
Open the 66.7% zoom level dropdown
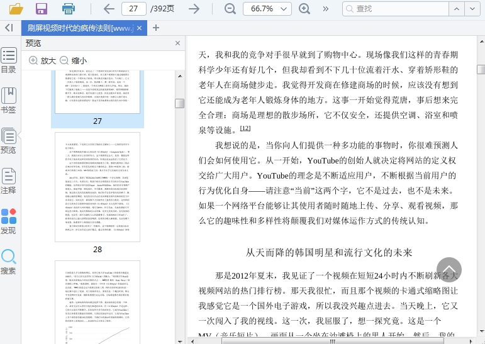point(267,9)
